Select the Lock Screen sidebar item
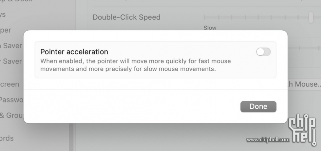This screenshot has height=151, width=321. [9, 84]
